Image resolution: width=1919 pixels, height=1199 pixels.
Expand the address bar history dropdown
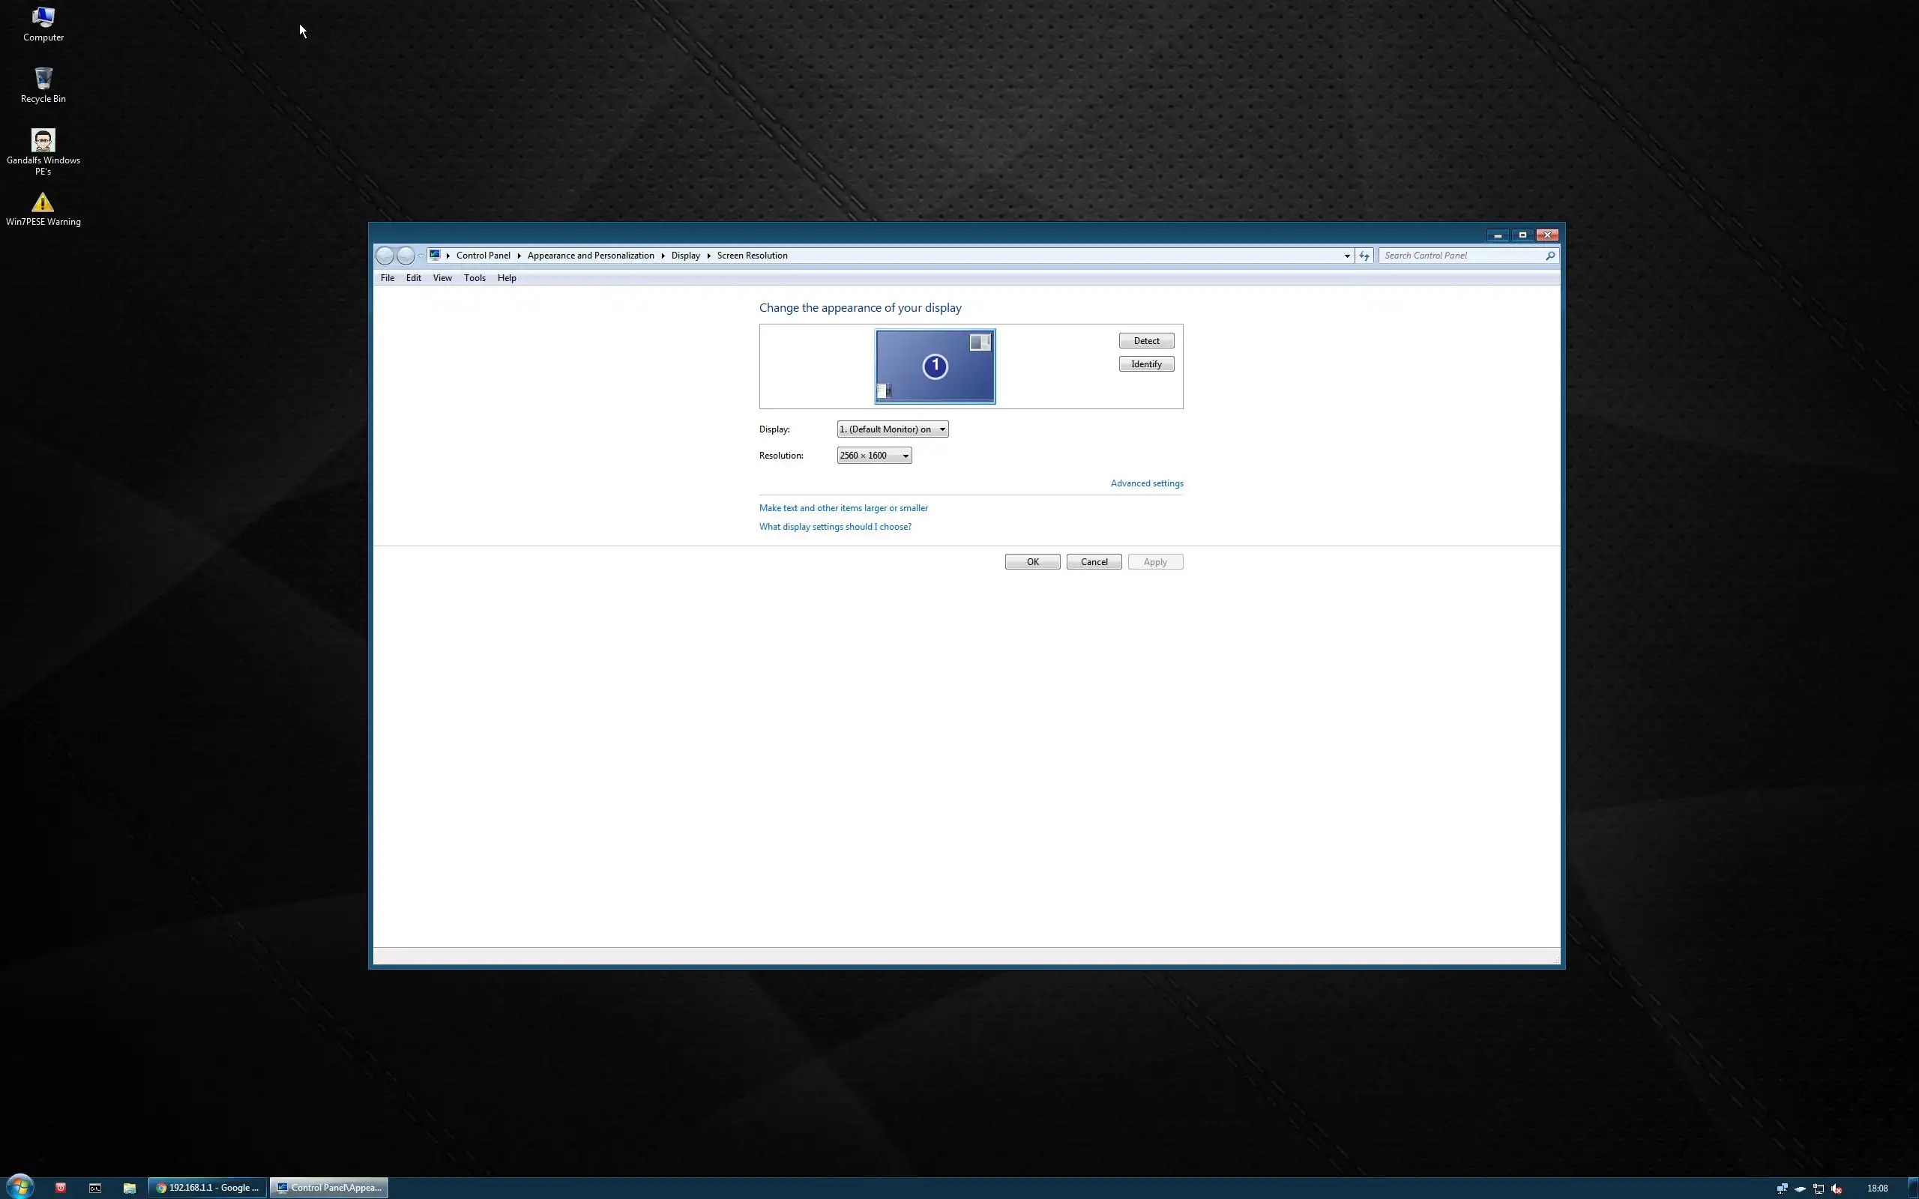coord(1346,256)
